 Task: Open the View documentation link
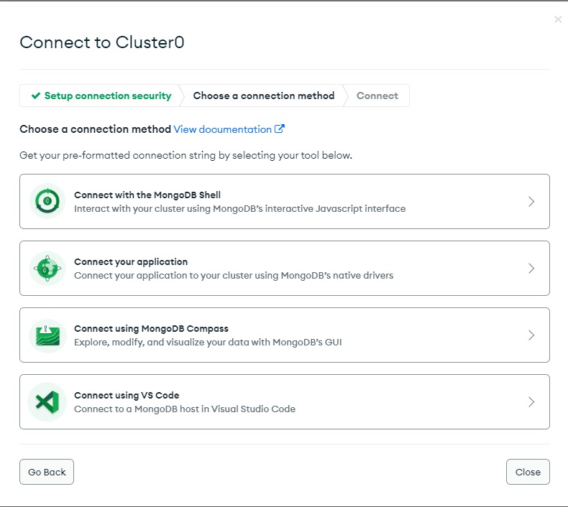(x=223, y=129)
